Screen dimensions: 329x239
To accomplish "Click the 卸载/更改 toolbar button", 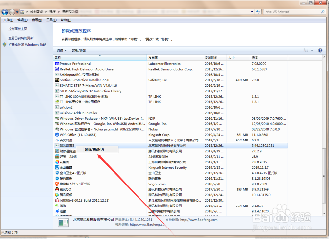I will (x=79, y=51).
